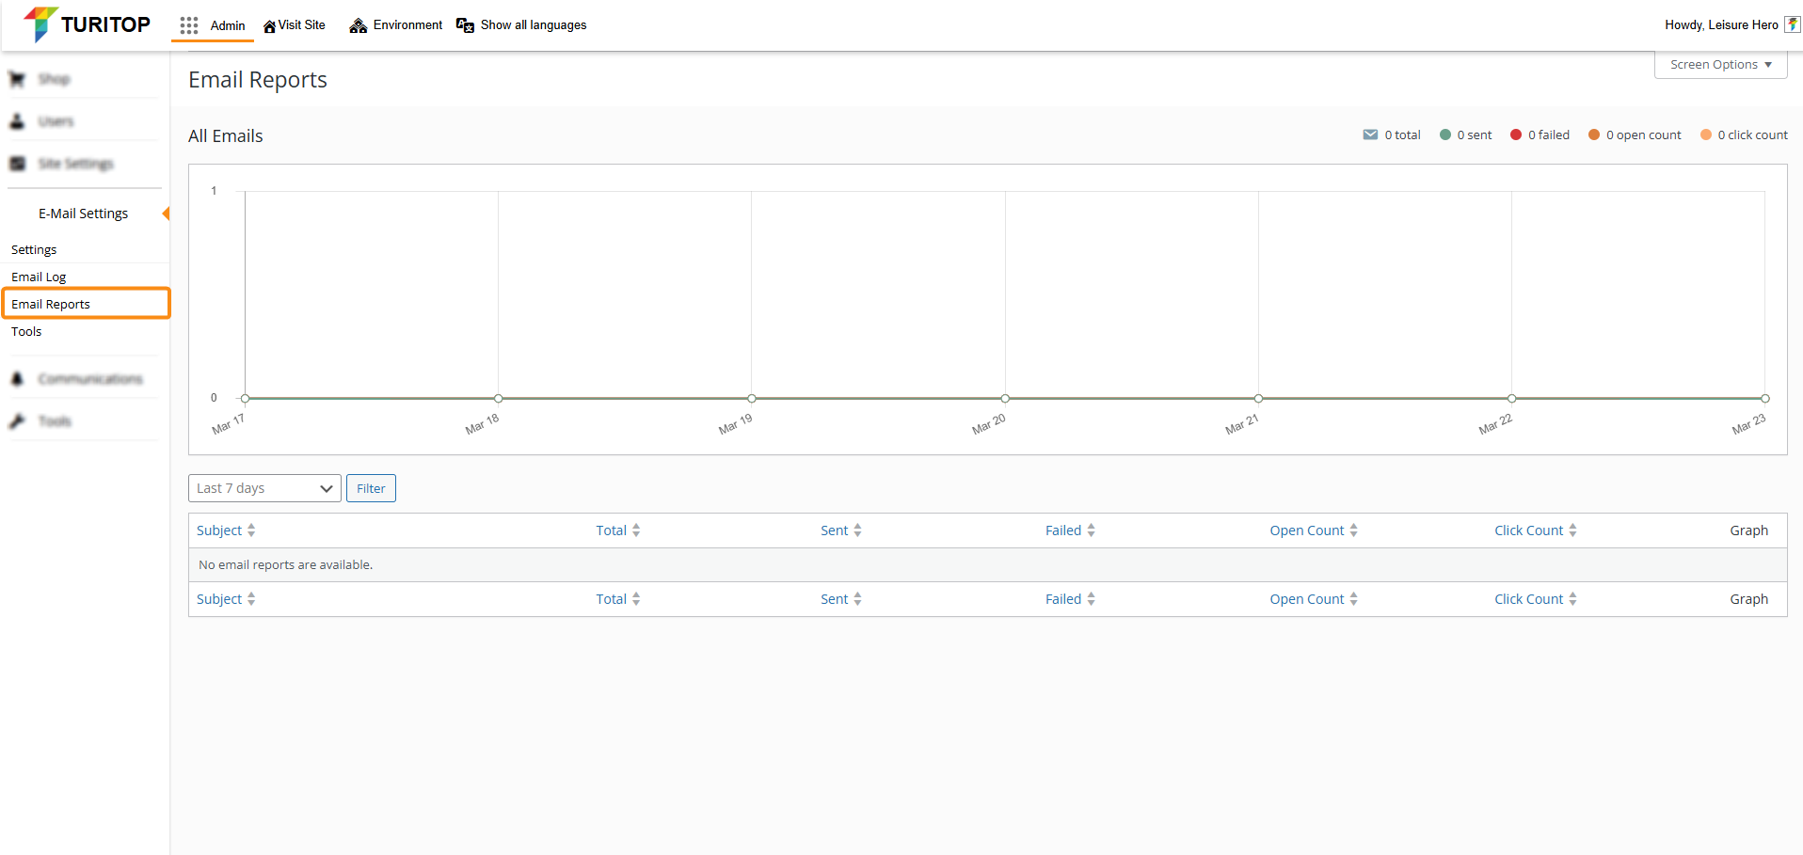The width and height of the screenshot is (1803, 855).
Task: Sort by Open Count header link
Action: 1306,530
